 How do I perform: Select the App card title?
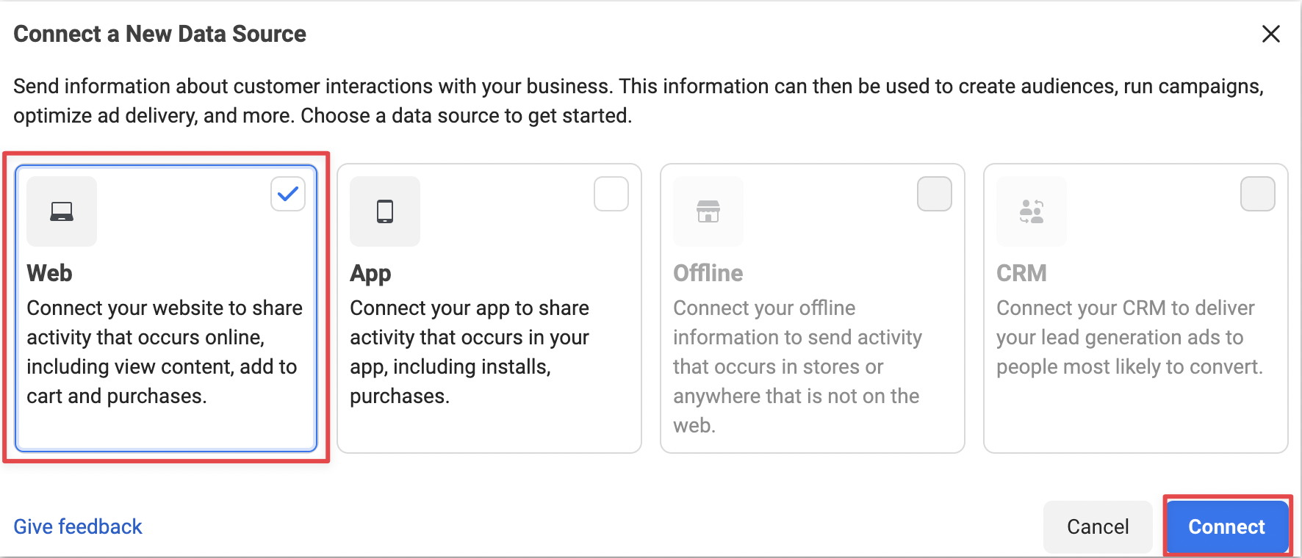coord(370,274)
